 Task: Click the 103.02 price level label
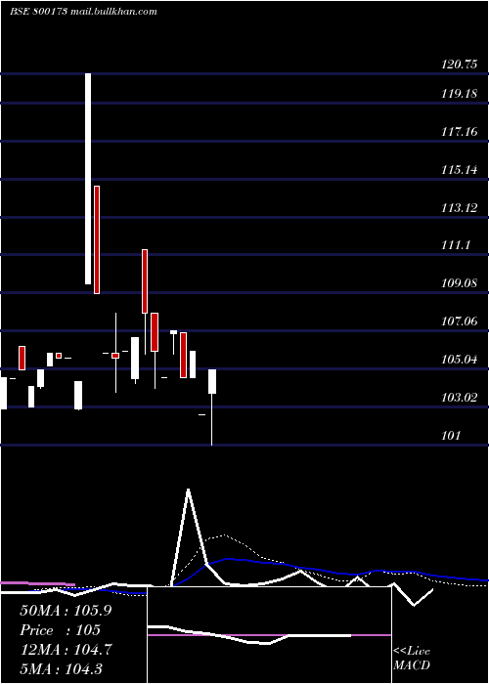459,398
